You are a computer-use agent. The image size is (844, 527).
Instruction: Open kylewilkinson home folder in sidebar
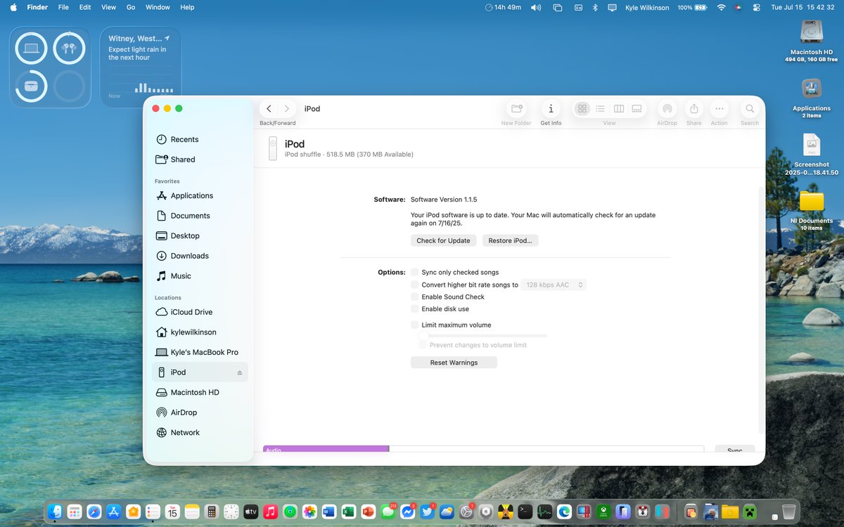(200, 332)
